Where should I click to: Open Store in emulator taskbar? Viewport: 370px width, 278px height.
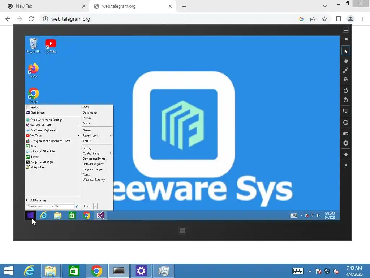(72, 215)
